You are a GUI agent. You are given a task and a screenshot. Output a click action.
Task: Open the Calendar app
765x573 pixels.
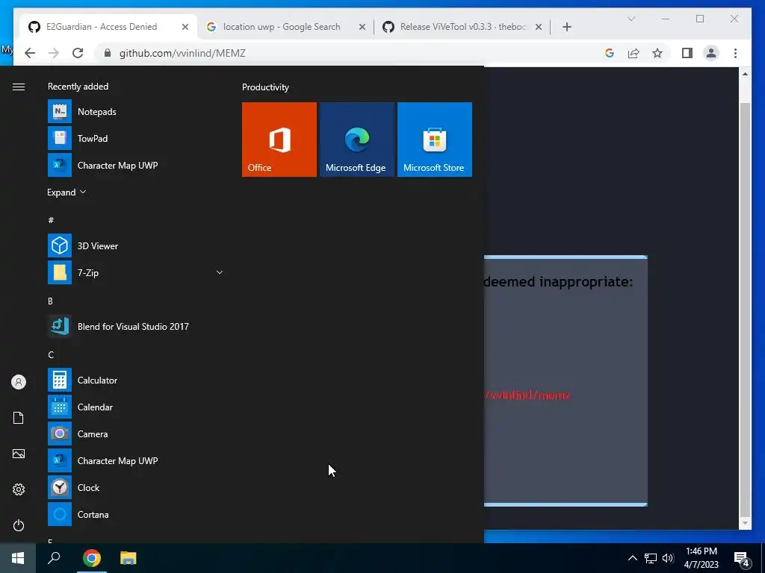pos(136,407)
